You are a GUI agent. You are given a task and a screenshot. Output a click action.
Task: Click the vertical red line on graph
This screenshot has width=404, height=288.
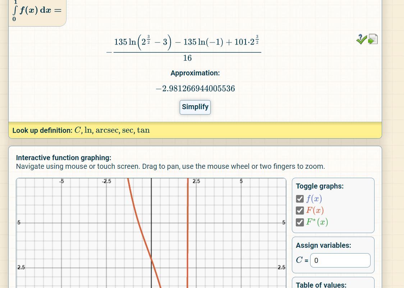tap(188, 233)
